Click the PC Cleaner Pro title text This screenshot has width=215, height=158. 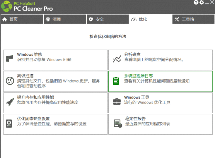point(33,9)
